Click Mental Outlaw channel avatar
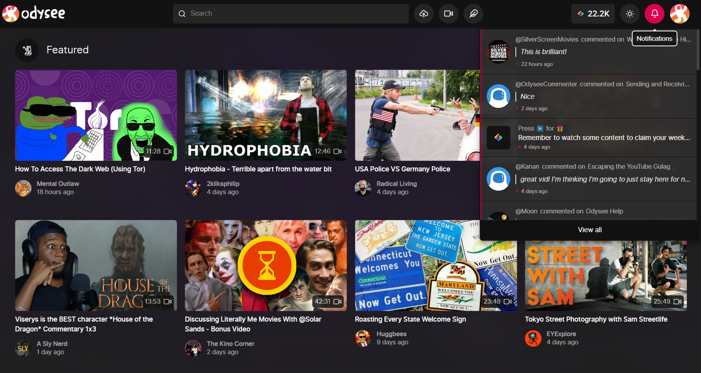701x373 pixels. click(23, 188)
